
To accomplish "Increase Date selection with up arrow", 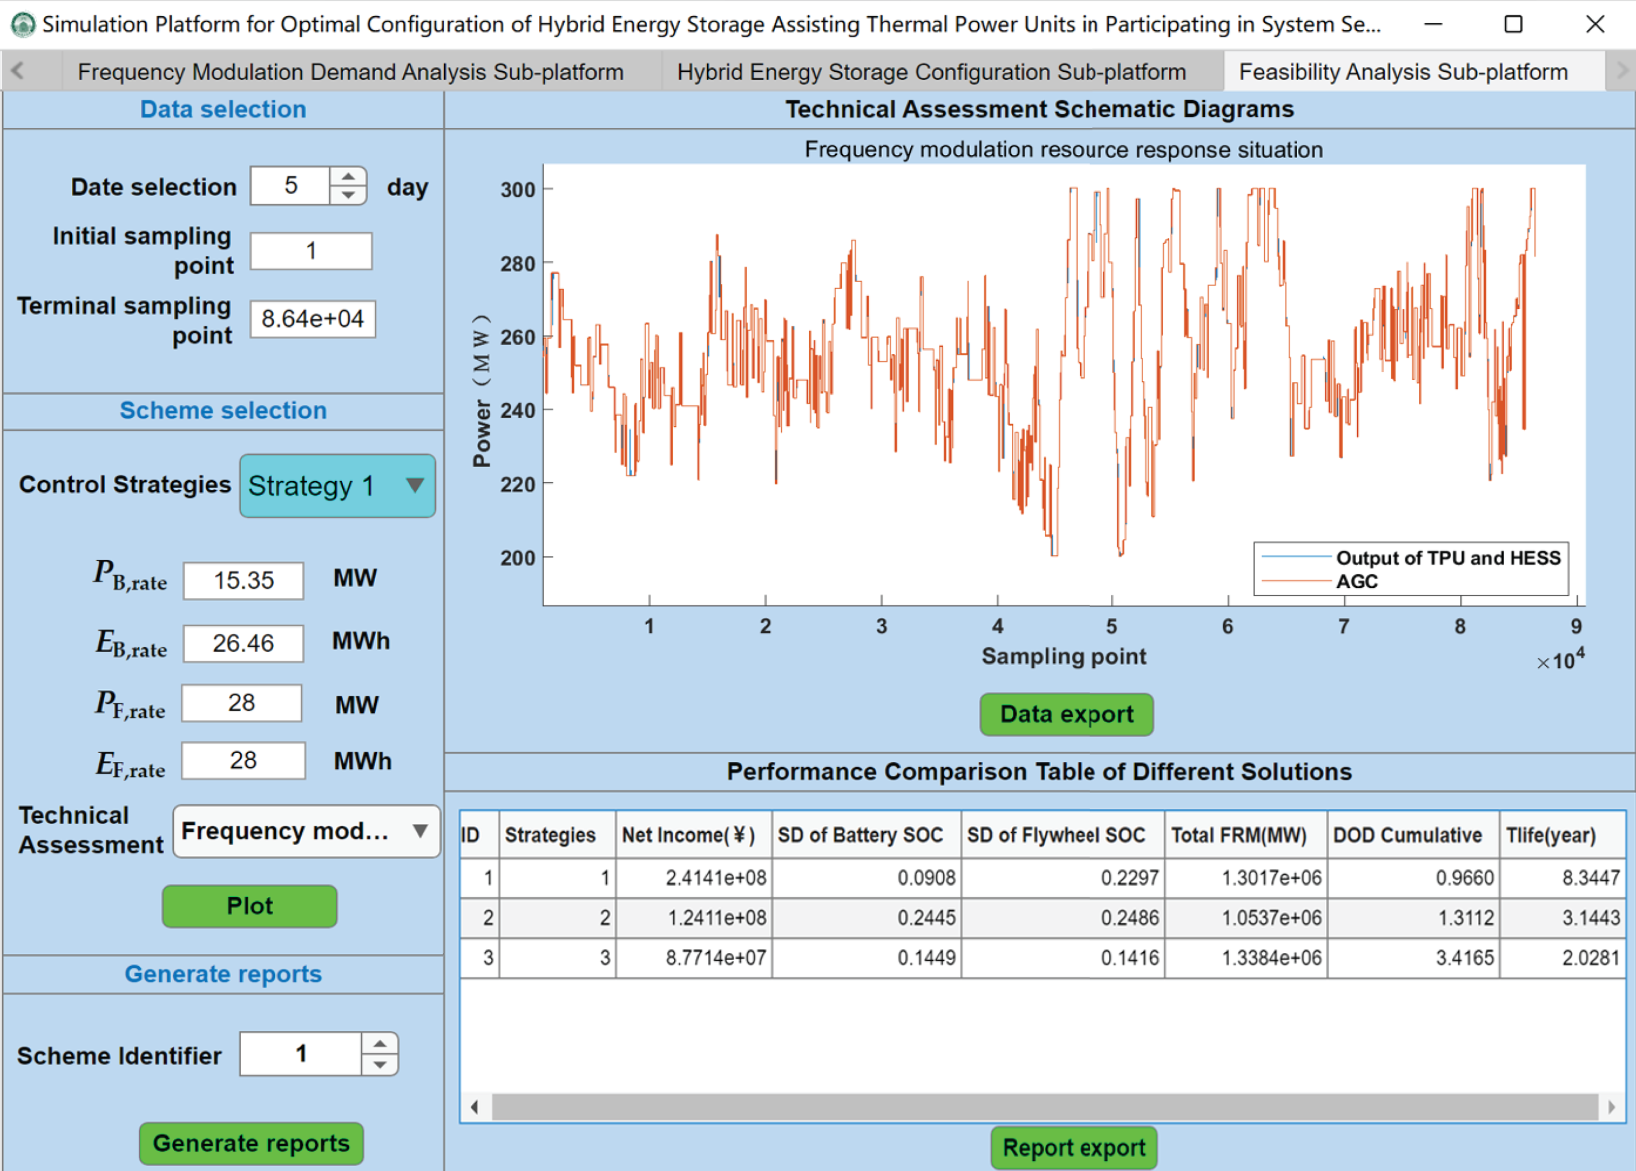I will click(348, 177).
